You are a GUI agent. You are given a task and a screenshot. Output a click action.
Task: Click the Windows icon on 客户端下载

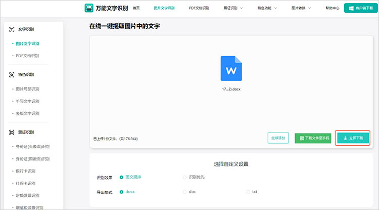[351, 8]
